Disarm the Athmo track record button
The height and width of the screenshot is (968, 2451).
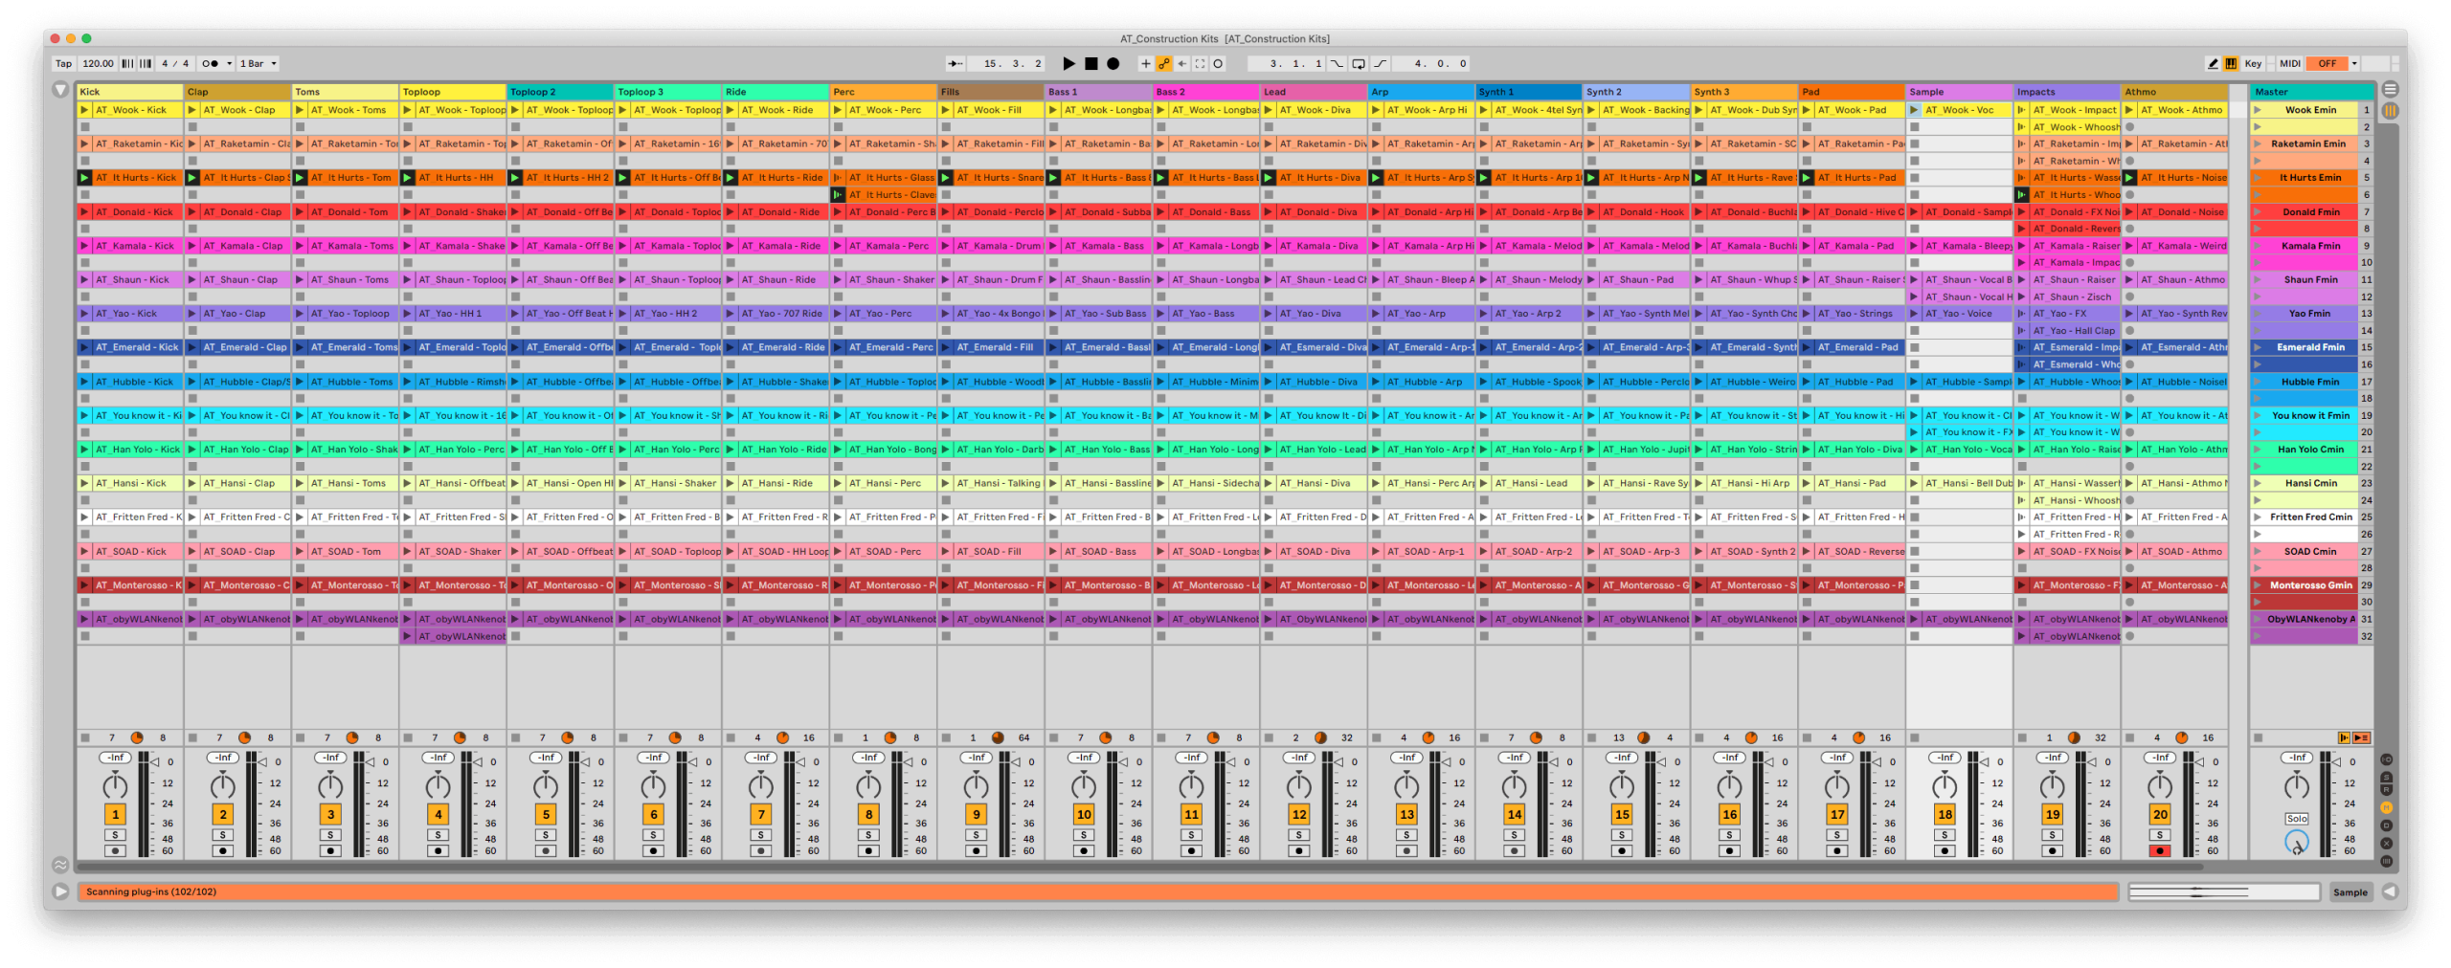point(2159,850)
